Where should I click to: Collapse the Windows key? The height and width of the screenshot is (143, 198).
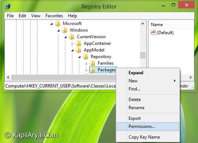coord(58,31)
